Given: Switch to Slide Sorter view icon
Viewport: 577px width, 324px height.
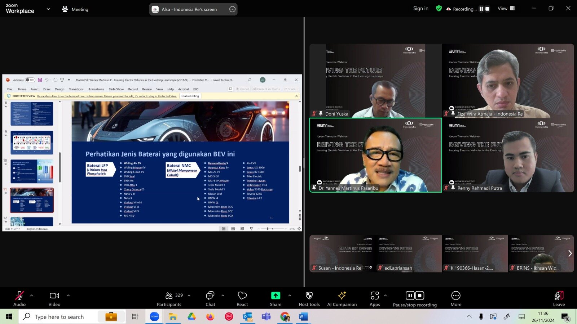Looking at the screenshot, I should point(233,229).
